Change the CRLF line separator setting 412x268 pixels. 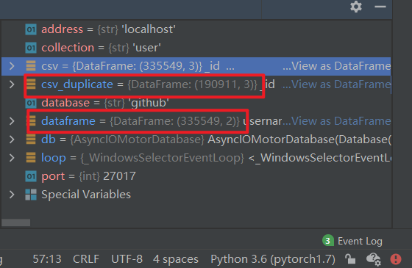[86, 259]
